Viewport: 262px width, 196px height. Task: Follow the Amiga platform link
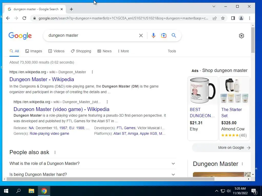(x=133, y=133)
